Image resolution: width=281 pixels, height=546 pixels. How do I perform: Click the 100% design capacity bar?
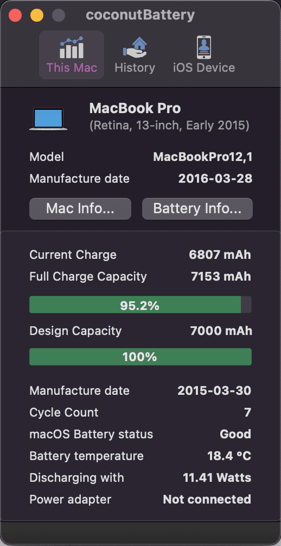coord(140,357)
